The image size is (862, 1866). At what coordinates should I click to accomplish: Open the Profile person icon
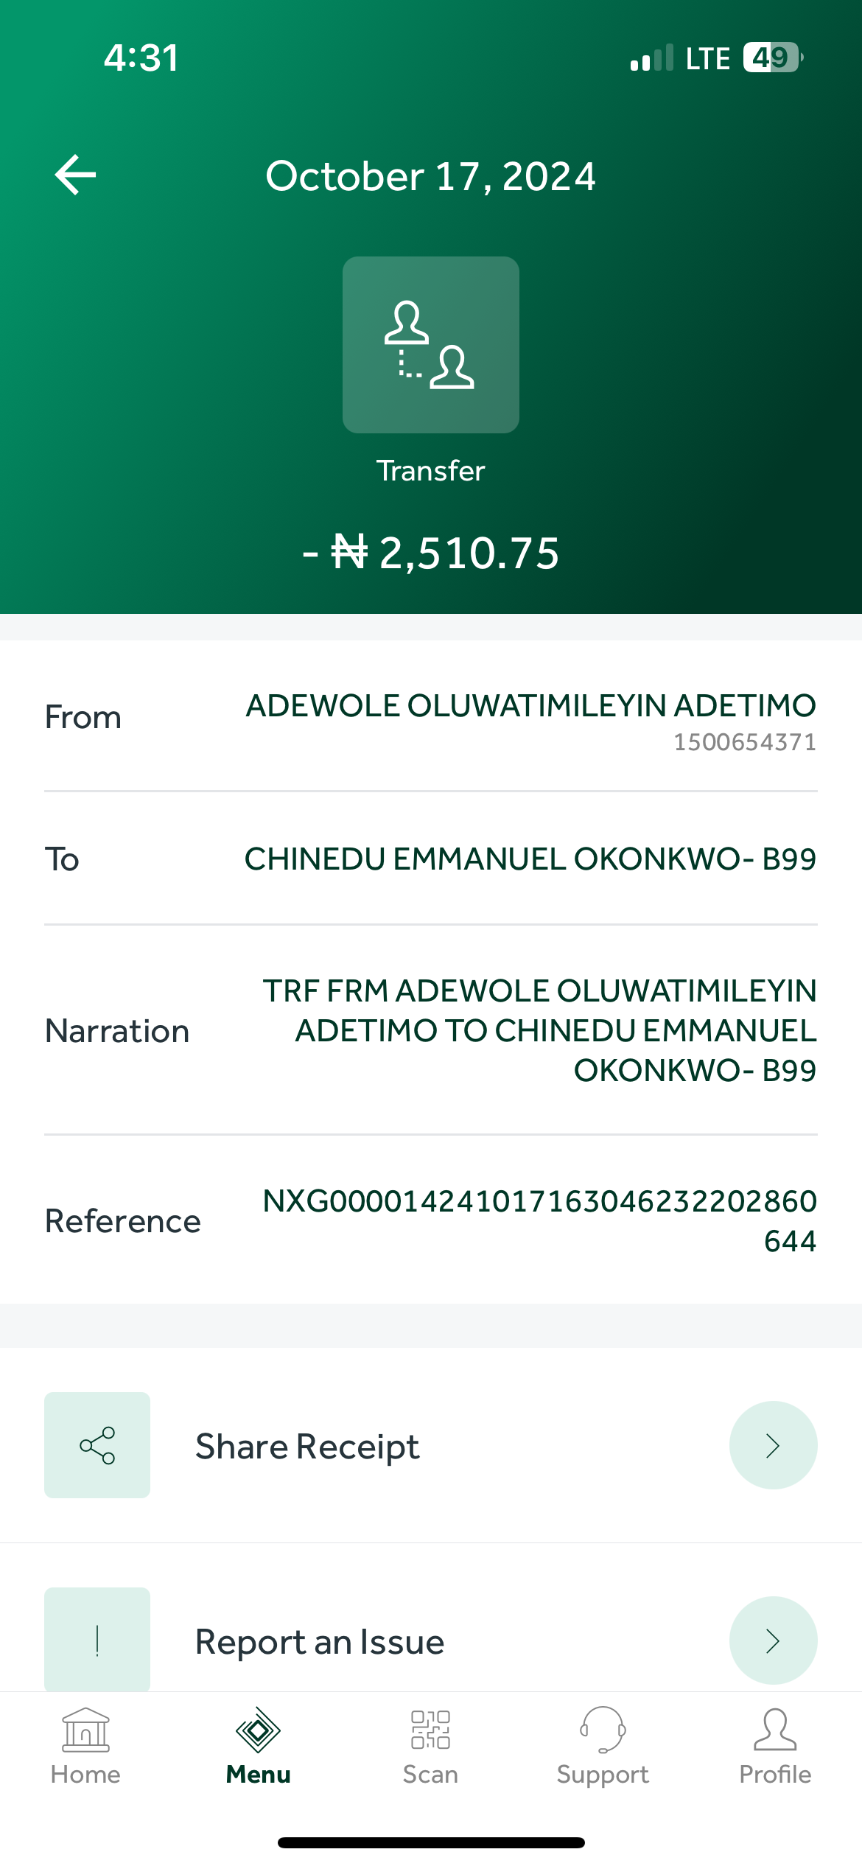click(775, 1730)
